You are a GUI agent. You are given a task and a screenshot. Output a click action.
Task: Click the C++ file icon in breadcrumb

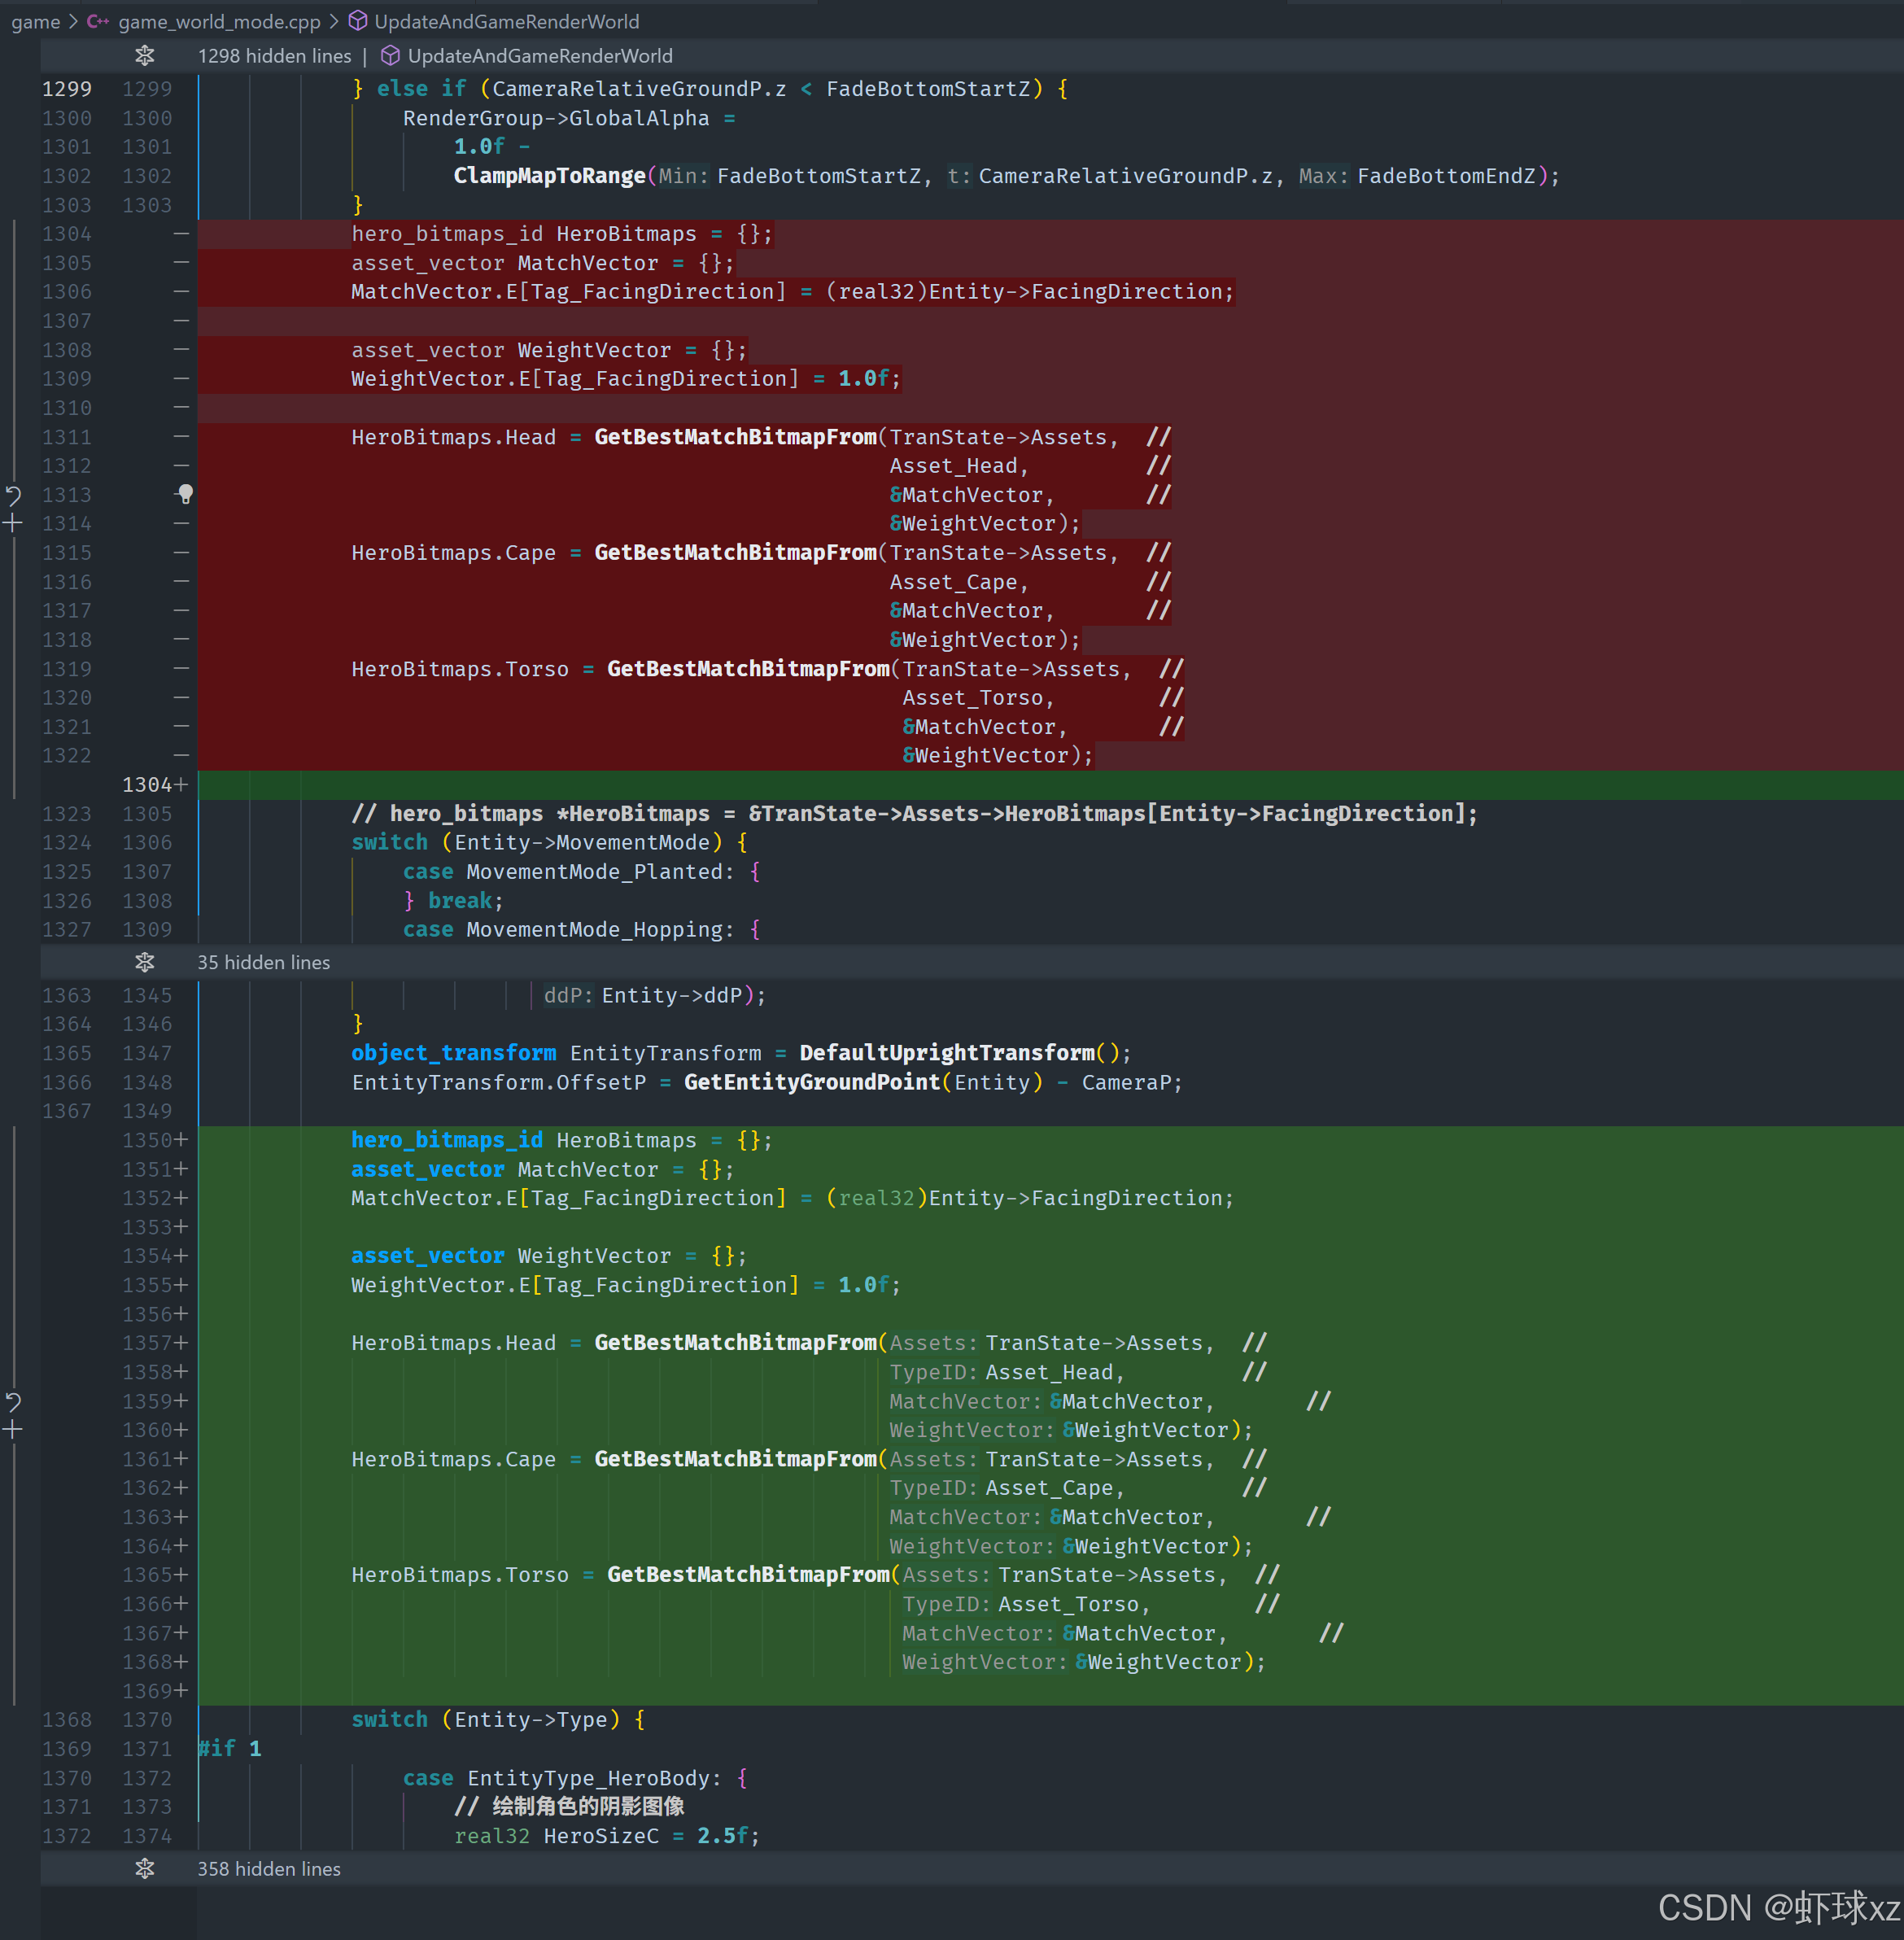click(98, 21)
